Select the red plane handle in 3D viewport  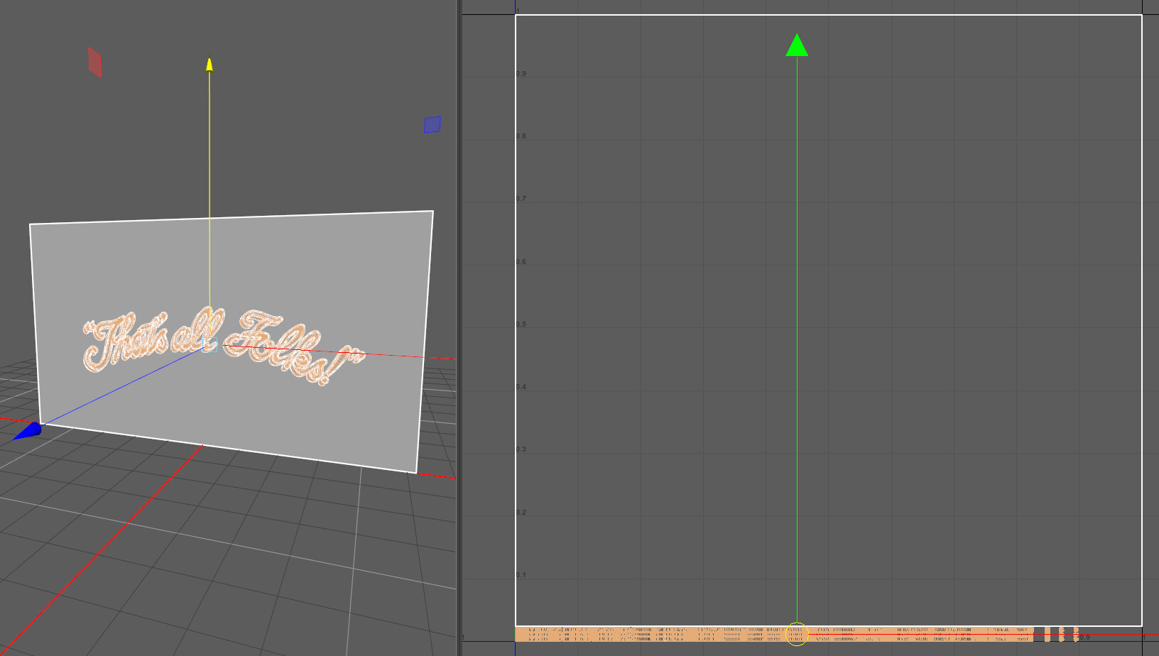[94, 62]
